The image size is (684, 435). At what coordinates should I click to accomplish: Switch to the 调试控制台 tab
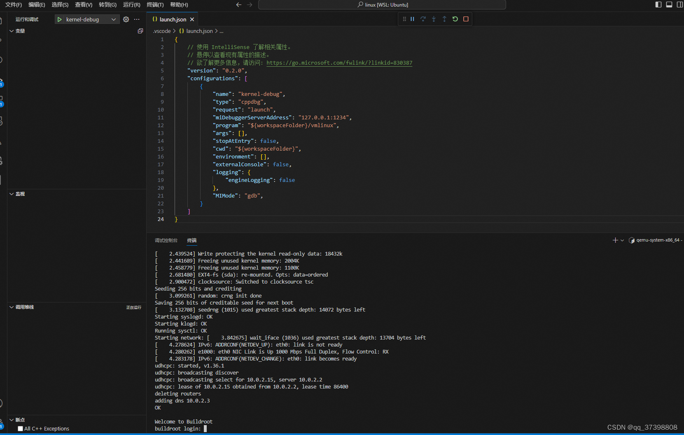[166, 240]
